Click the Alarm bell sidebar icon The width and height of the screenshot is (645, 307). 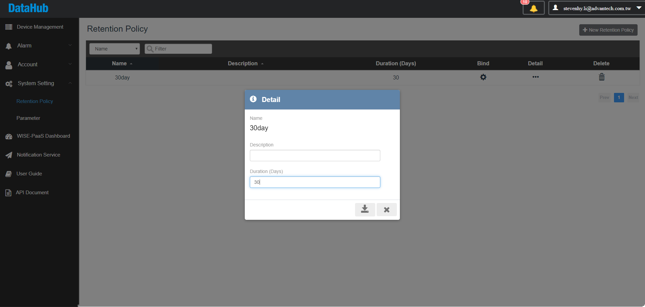[9, 46]
